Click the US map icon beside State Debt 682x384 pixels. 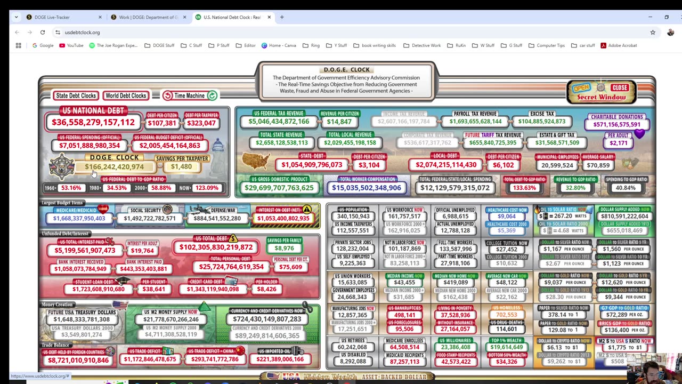[x=256, y=161]
